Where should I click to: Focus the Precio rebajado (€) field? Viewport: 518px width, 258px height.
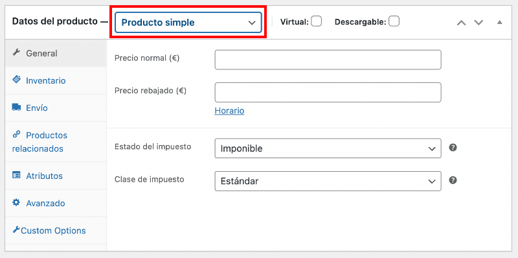(328, 92)
